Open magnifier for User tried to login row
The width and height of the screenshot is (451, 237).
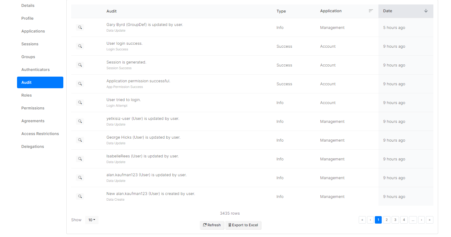point(80,103)
